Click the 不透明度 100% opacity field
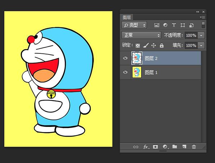The height and width of the screenshot is (163, 215). (x=191, y=35)
